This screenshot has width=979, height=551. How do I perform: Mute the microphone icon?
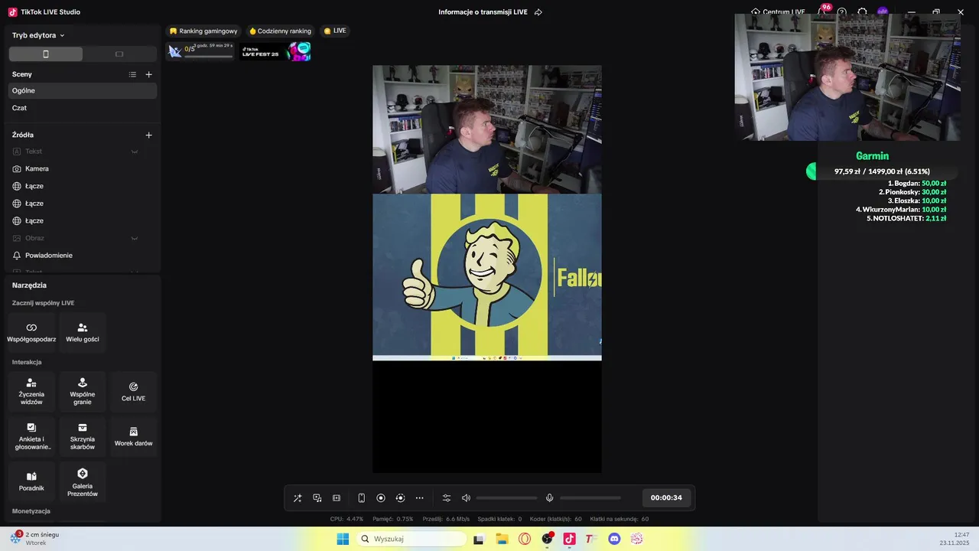tap(549, 498)
